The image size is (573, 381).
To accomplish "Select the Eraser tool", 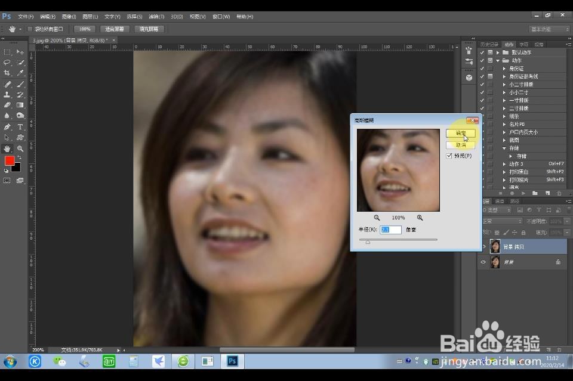I will coord(7,105).
